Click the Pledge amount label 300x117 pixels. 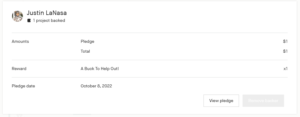pyautogui.click(x=87, y=42)
